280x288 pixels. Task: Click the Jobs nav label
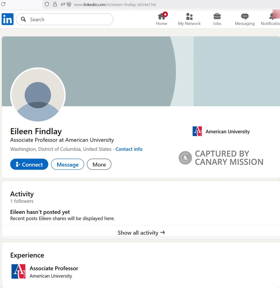coord(217,23)
